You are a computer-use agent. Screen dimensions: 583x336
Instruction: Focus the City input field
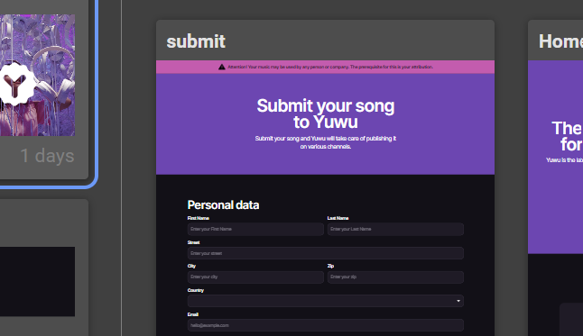tap(255, 277)
